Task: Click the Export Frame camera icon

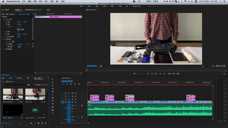Action: point(178,74)
